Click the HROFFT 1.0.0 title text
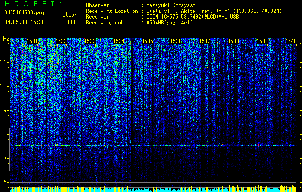The height and width of the screenshot is (192, 302). click(x=37, y=4)
